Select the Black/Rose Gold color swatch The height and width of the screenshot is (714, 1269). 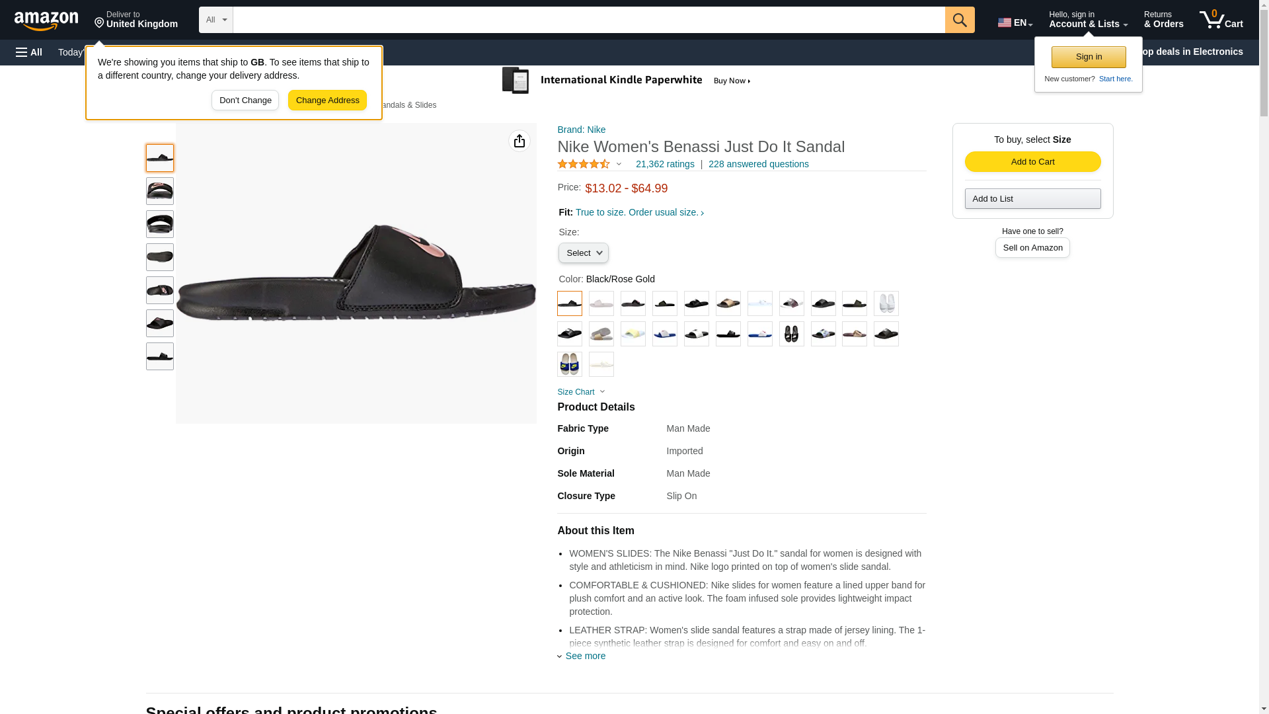click(570, 303)
